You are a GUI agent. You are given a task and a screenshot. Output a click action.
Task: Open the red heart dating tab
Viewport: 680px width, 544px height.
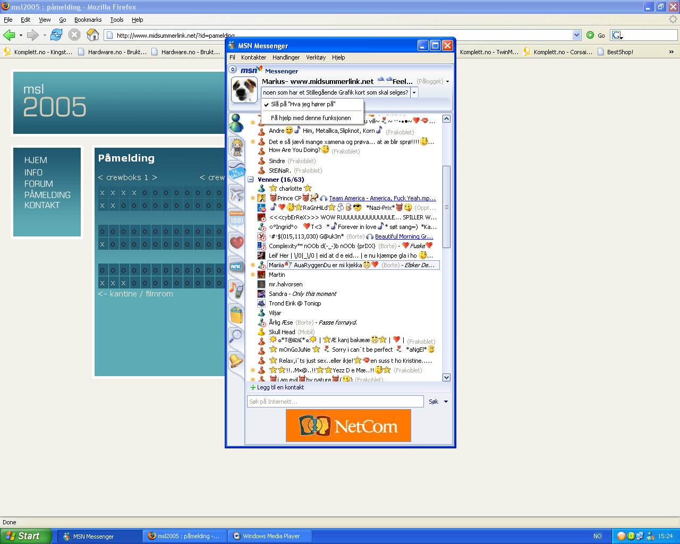click(236, 242)
